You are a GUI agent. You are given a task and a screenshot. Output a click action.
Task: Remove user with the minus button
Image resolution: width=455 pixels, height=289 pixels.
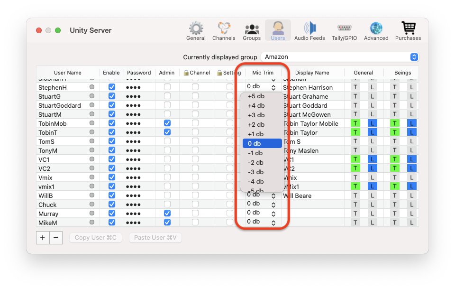pyautogui.click(x=56, y=238)
